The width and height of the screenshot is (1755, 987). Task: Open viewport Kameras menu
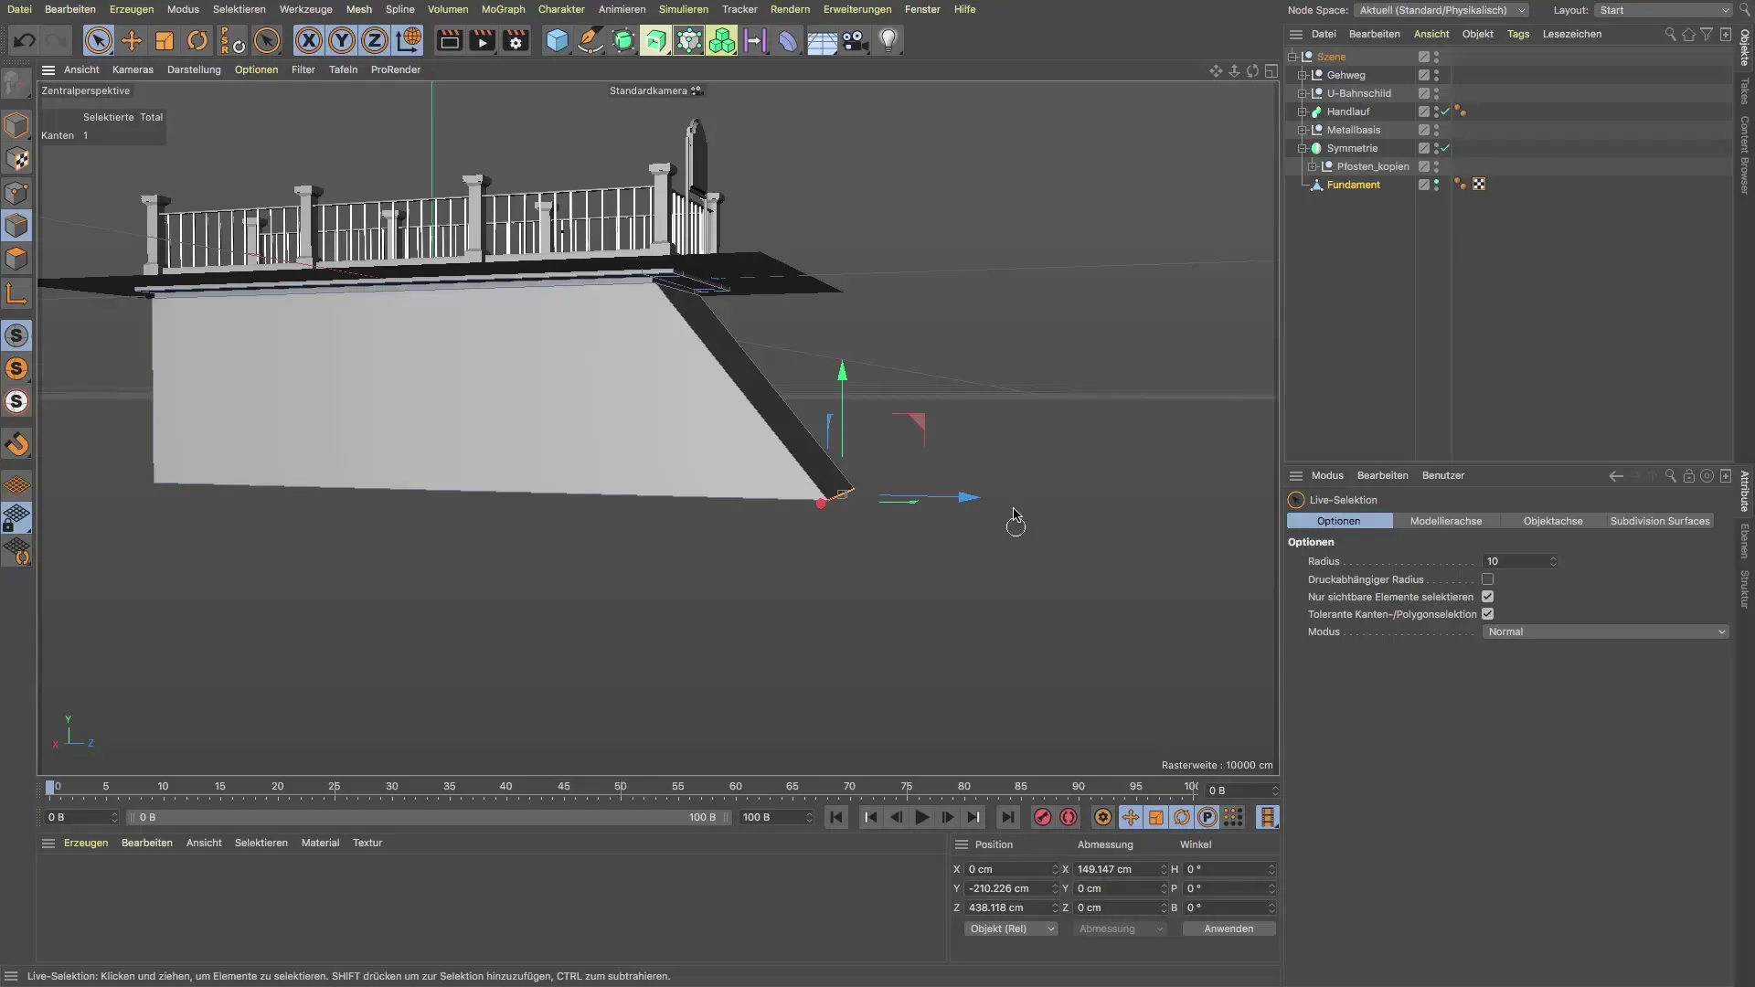point(133,69)
